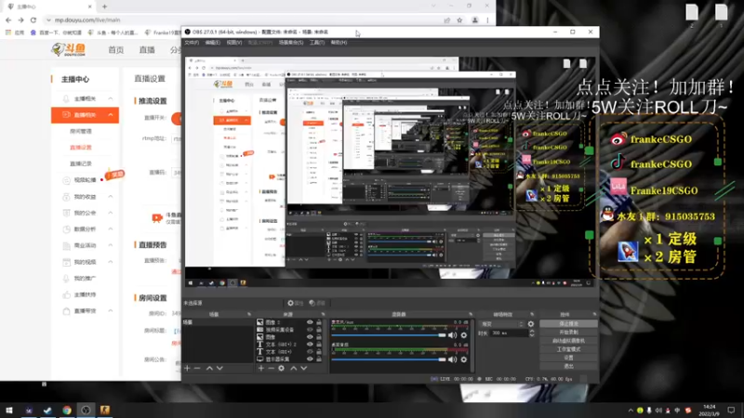This screenshot has height=418, width=744.
Task: Click Douyu logo in browser page
Action: [x=69, y=49]
